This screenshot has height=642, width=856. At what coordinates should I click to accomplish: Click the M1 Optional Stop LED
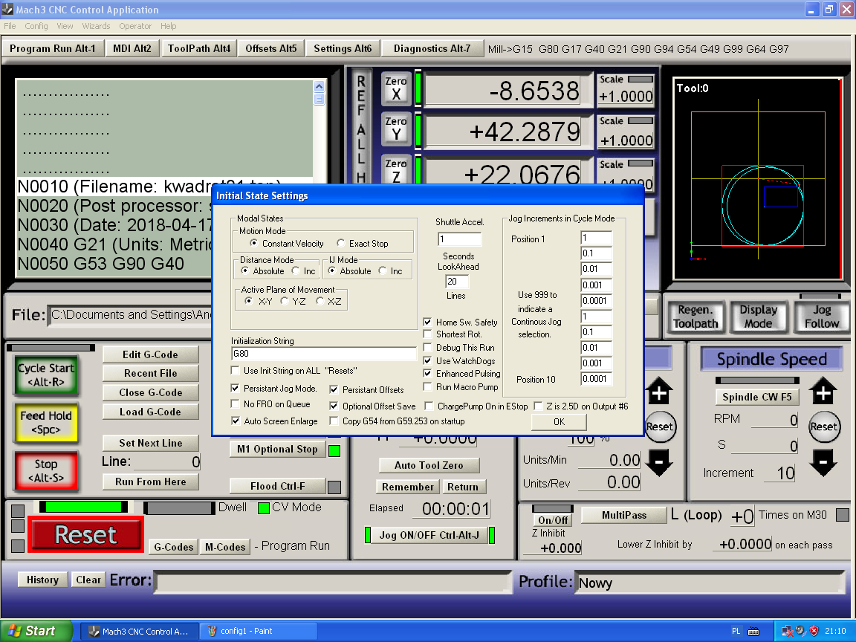click(x=334, y=450)
